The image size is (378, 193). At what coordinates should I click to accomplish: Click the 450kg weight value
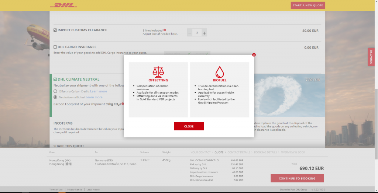pos(166,160)
